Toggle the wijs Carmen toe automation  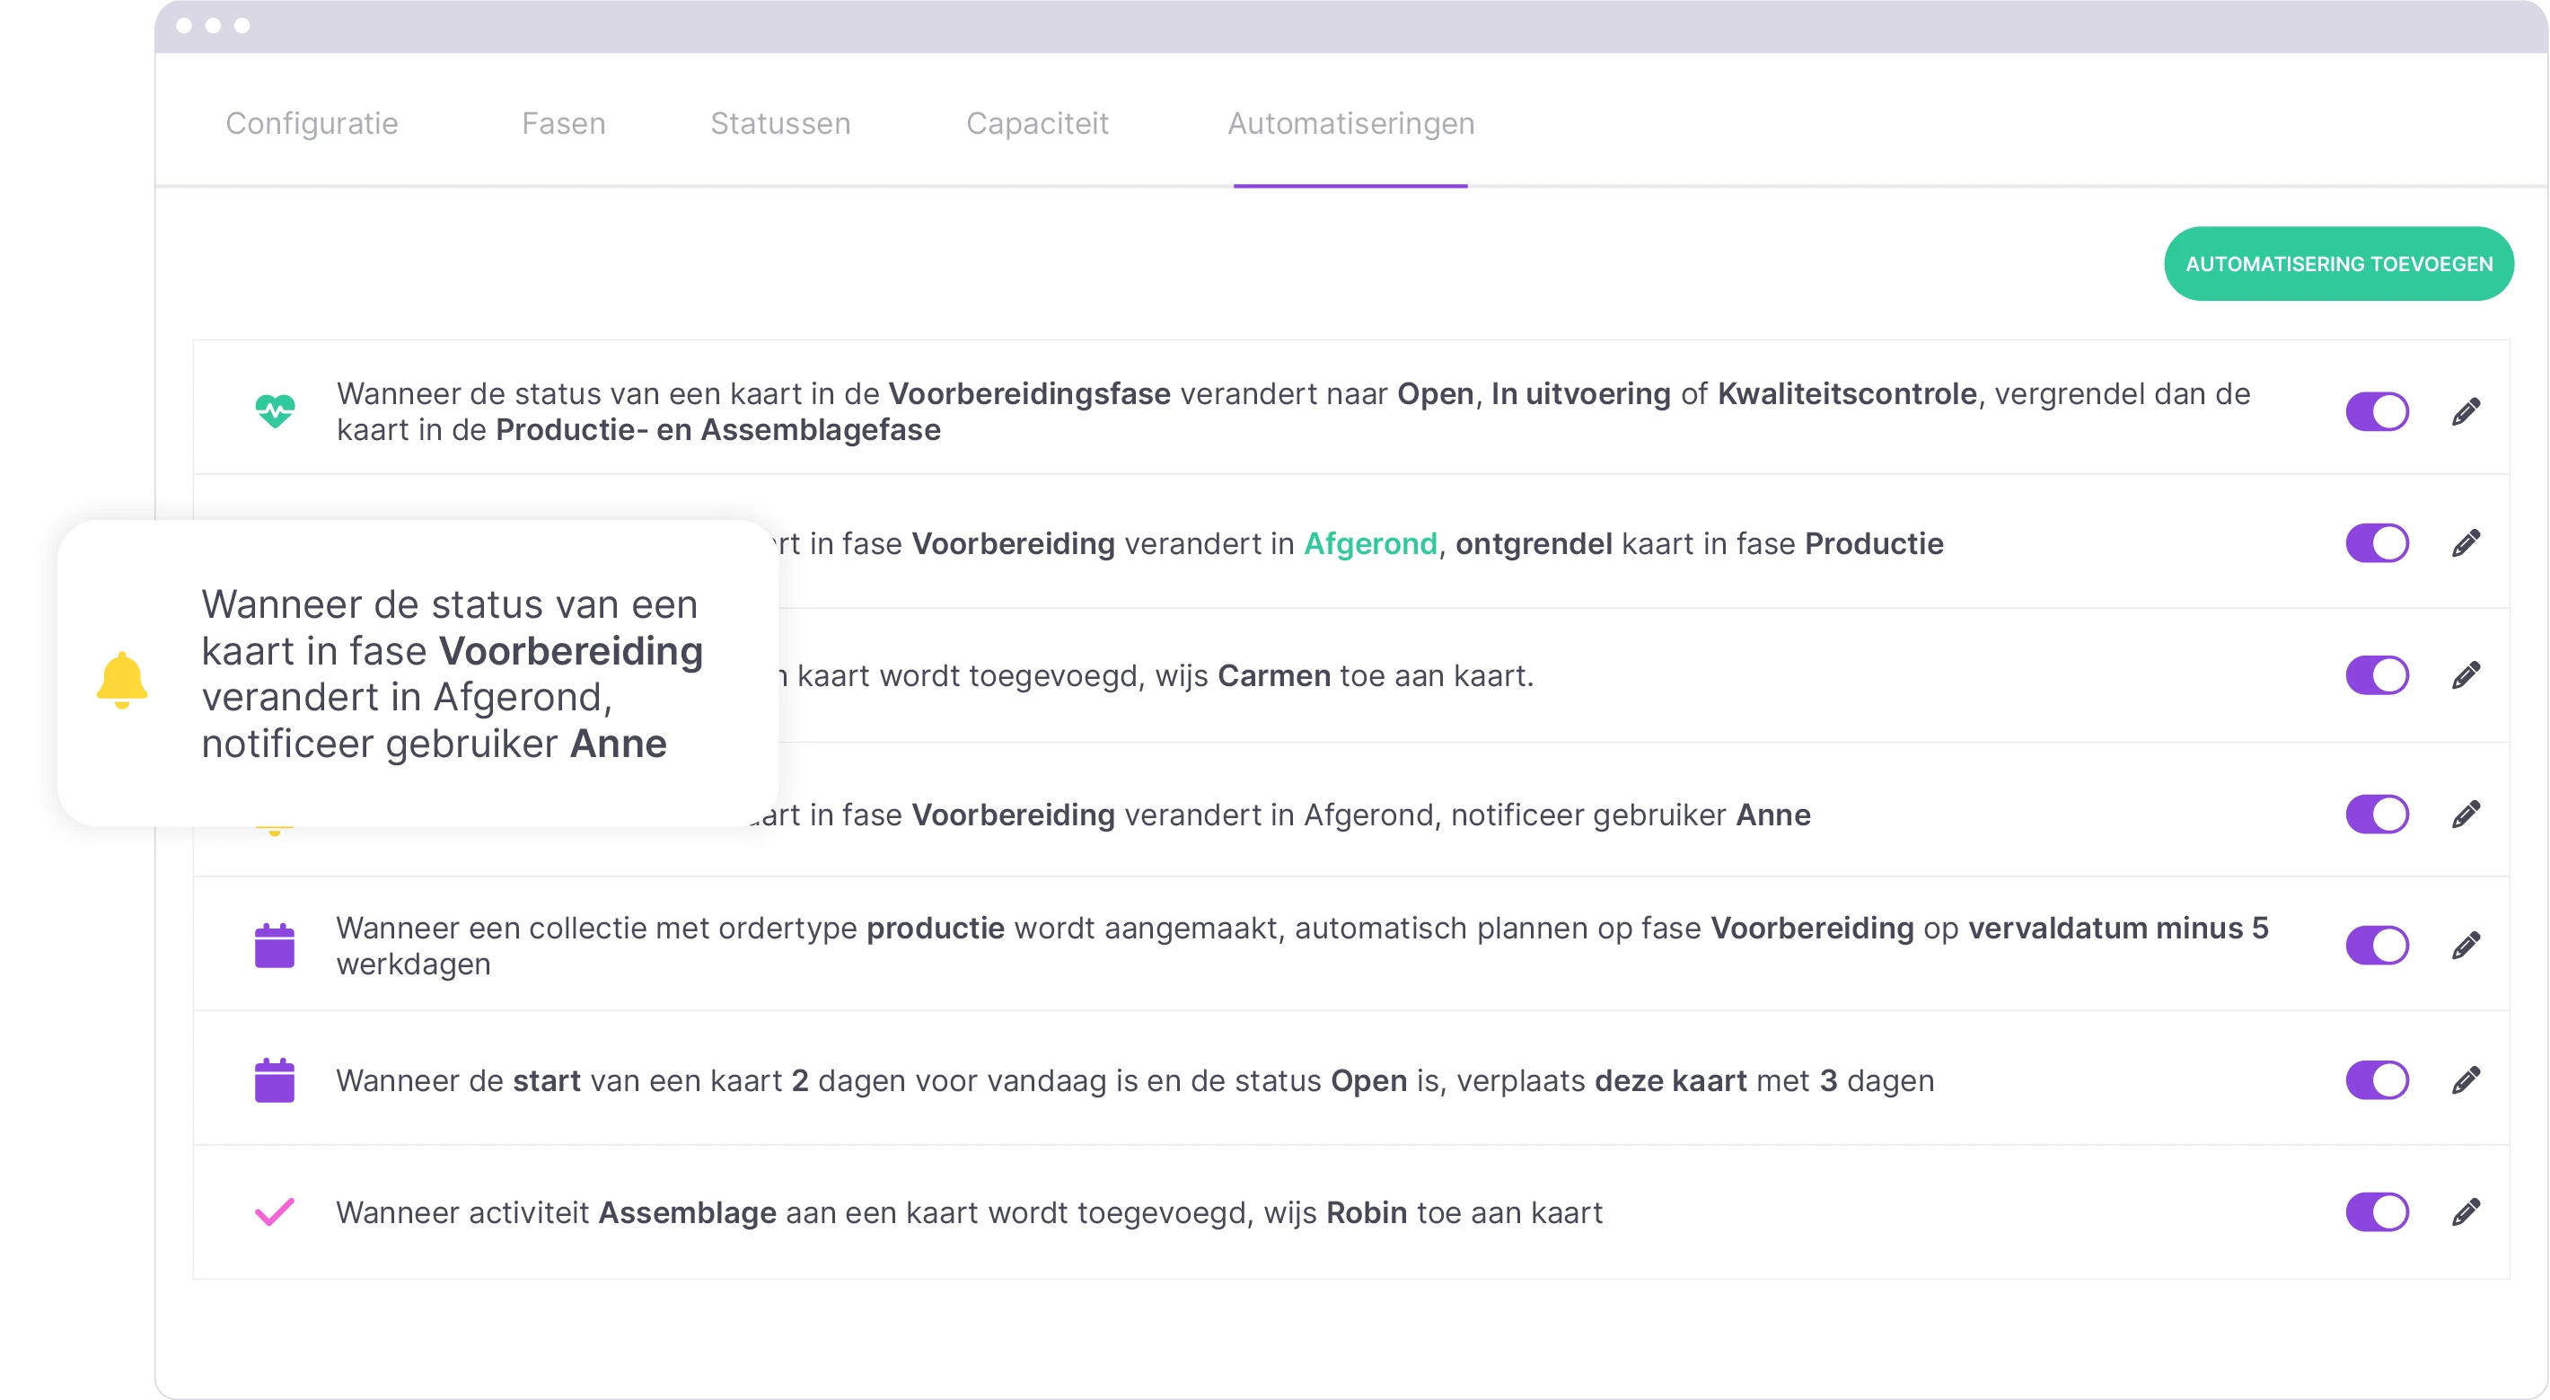[2377, 675]
